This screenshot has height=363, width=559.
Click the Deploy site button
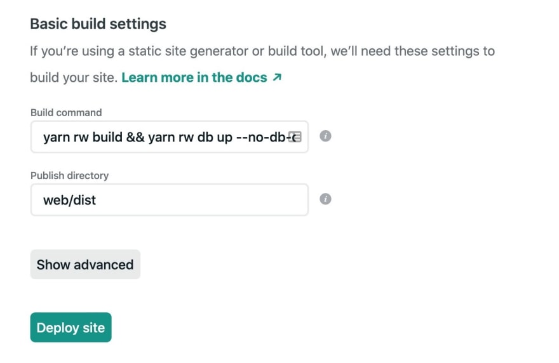pyautogui.click(x=71, y=327)
